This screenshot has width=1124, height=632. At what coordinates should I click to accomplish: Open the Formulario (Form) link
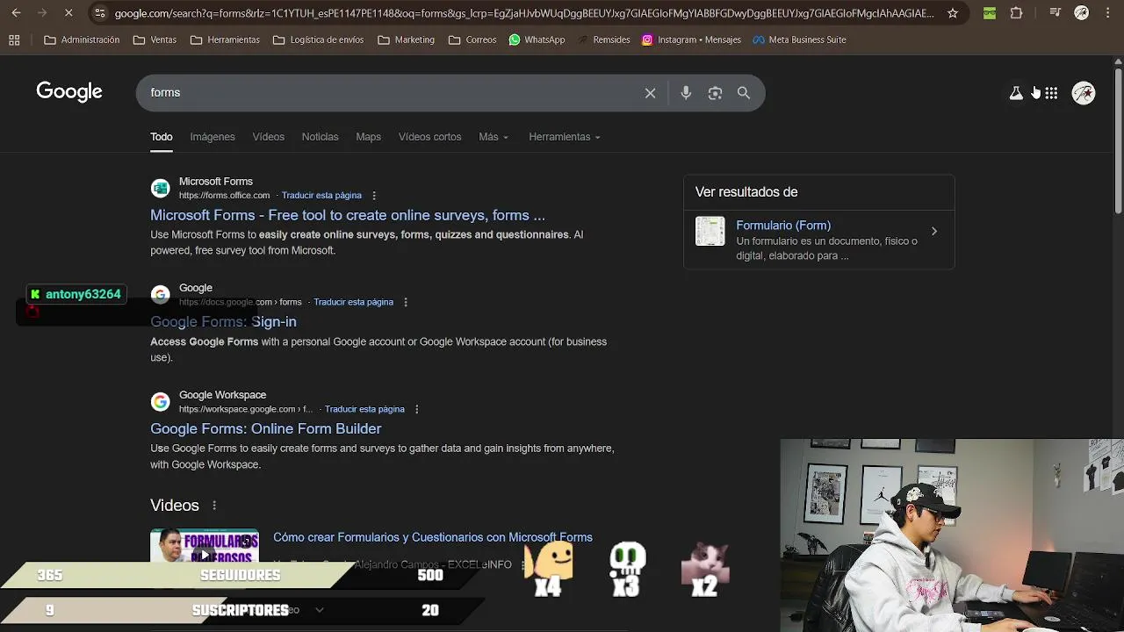(x=783, y=226)
